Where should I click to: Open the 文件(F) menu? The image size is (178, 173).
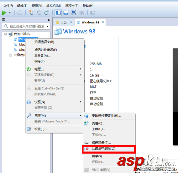(8, 6)
